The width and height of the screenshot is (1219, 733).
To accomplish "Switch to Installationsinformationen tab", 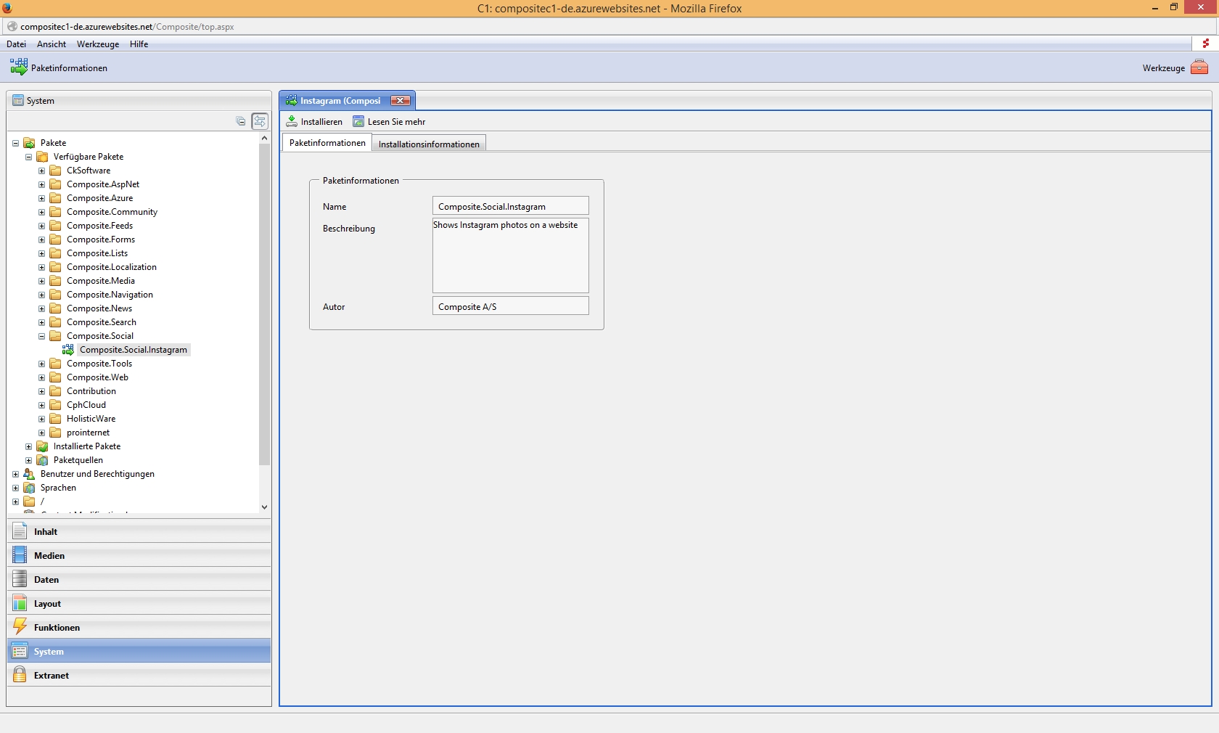I will point(429,144).
